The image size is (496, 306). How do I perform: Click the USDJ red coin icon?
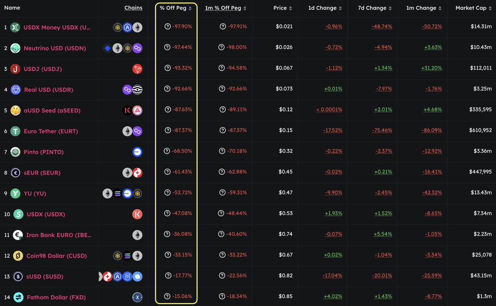(x=15, y=69)
